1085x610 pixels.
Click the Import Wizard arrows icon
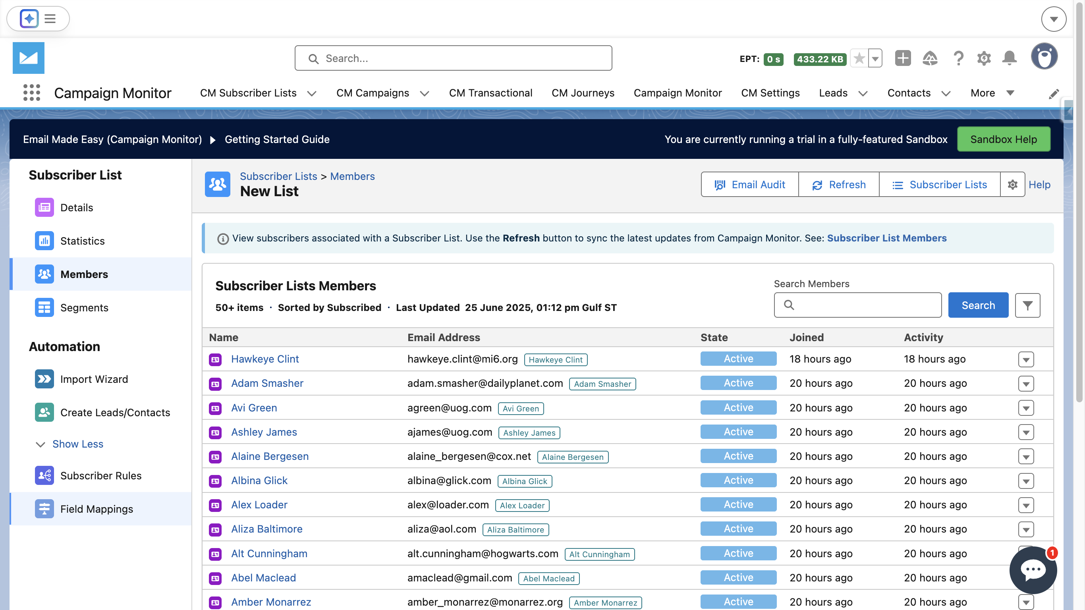coord(44,379)
